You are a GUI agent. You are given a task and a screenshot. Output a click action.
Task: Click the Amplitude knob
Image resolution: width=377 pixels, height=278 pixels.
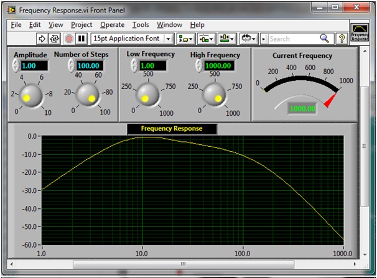click(30, 95)
